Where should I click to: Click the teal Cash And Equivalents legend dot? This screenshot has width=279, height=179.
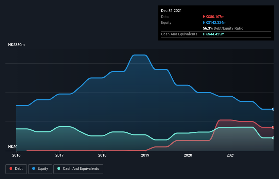click(59, 168)
